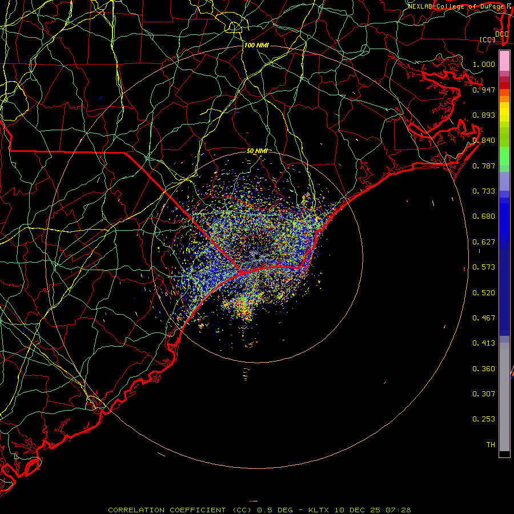Select the 0.893 legend value
The width and height of the screenshot is (514, 514).
point(484,115)
